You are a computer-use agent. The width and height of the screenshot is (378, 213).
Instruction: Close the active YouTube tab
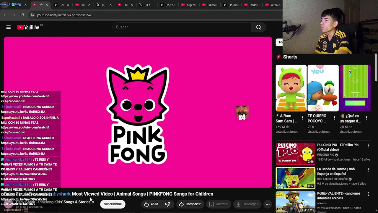tap(47, 5)
